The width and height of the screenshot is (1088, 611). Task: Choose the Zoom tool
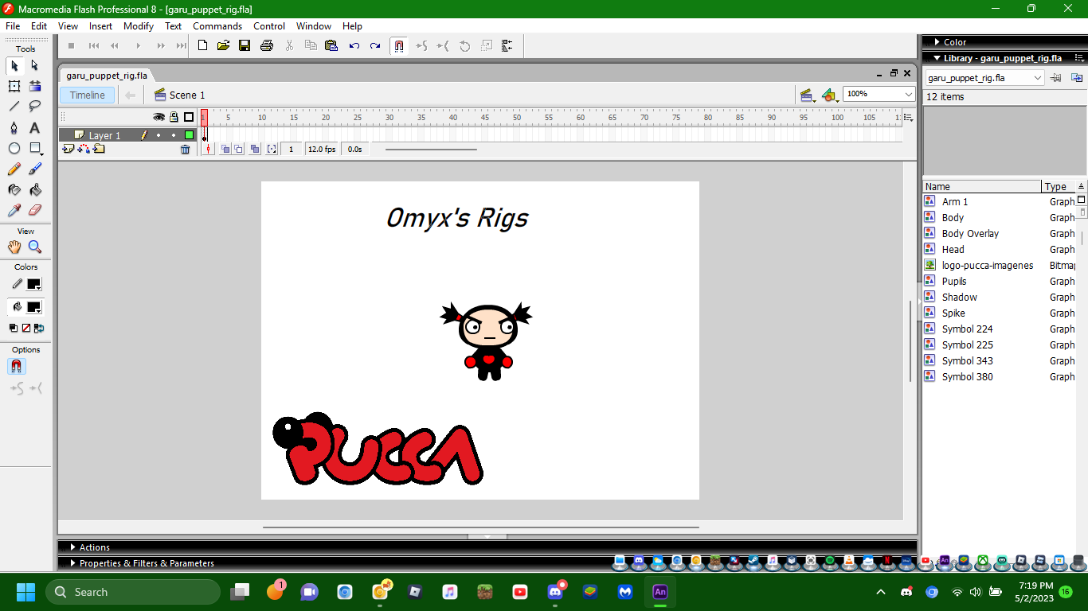pyautogui.click(x=36, y=247)
